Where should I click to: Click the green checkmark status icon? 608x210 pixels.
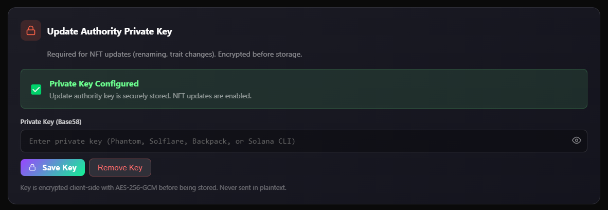click(x=36, y=90)
